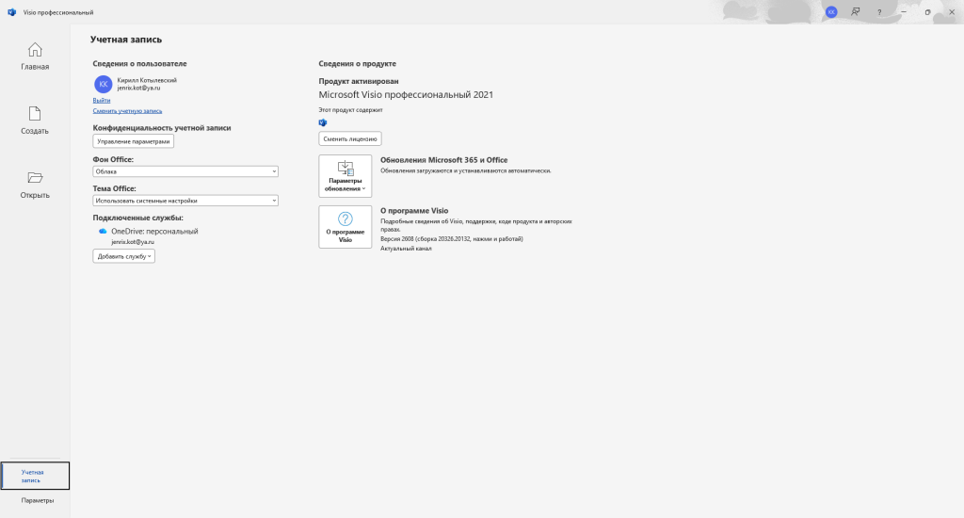This screenshot has width=964, height=518.
Task: Open the Параметры обновления dropdown button
Action: pos(345,176)
